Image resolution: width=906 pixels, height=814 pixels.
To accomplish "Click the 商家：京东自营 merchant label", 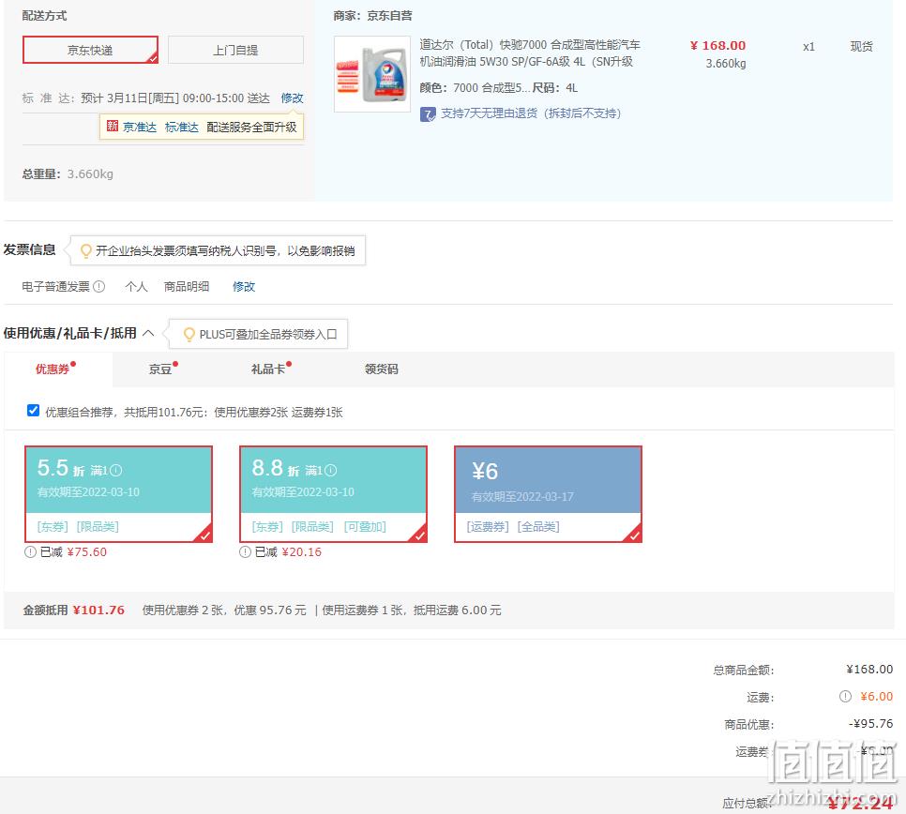I will click(372, 16).
